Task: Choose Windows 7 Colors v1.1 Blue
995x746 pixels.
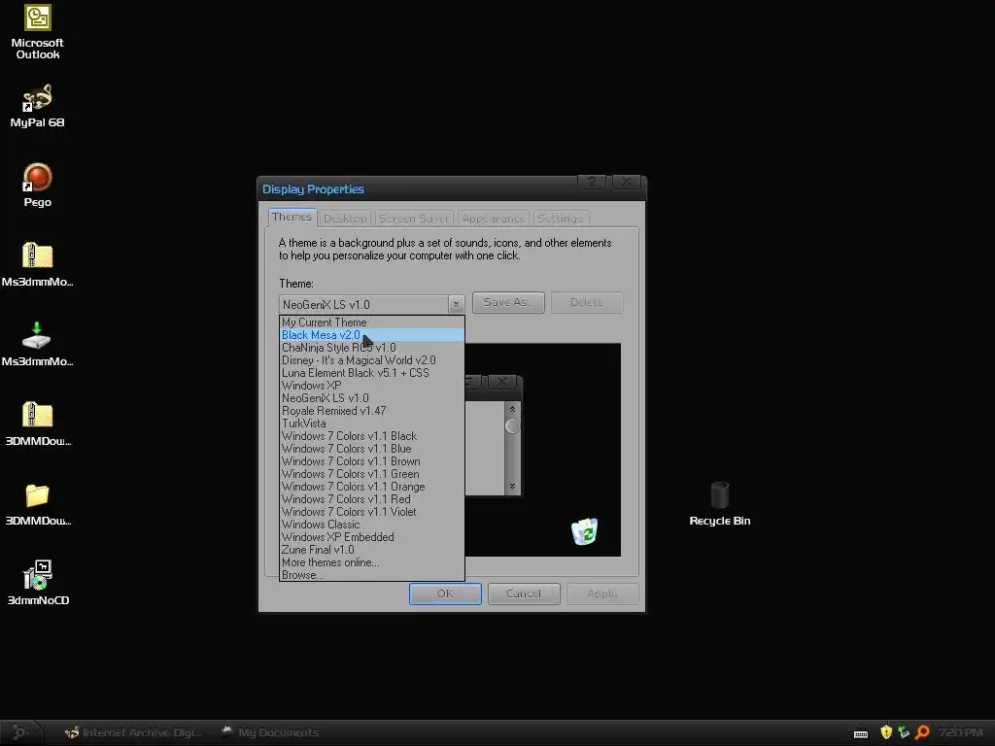Action: pyautogui.click(x=372, y=449)
